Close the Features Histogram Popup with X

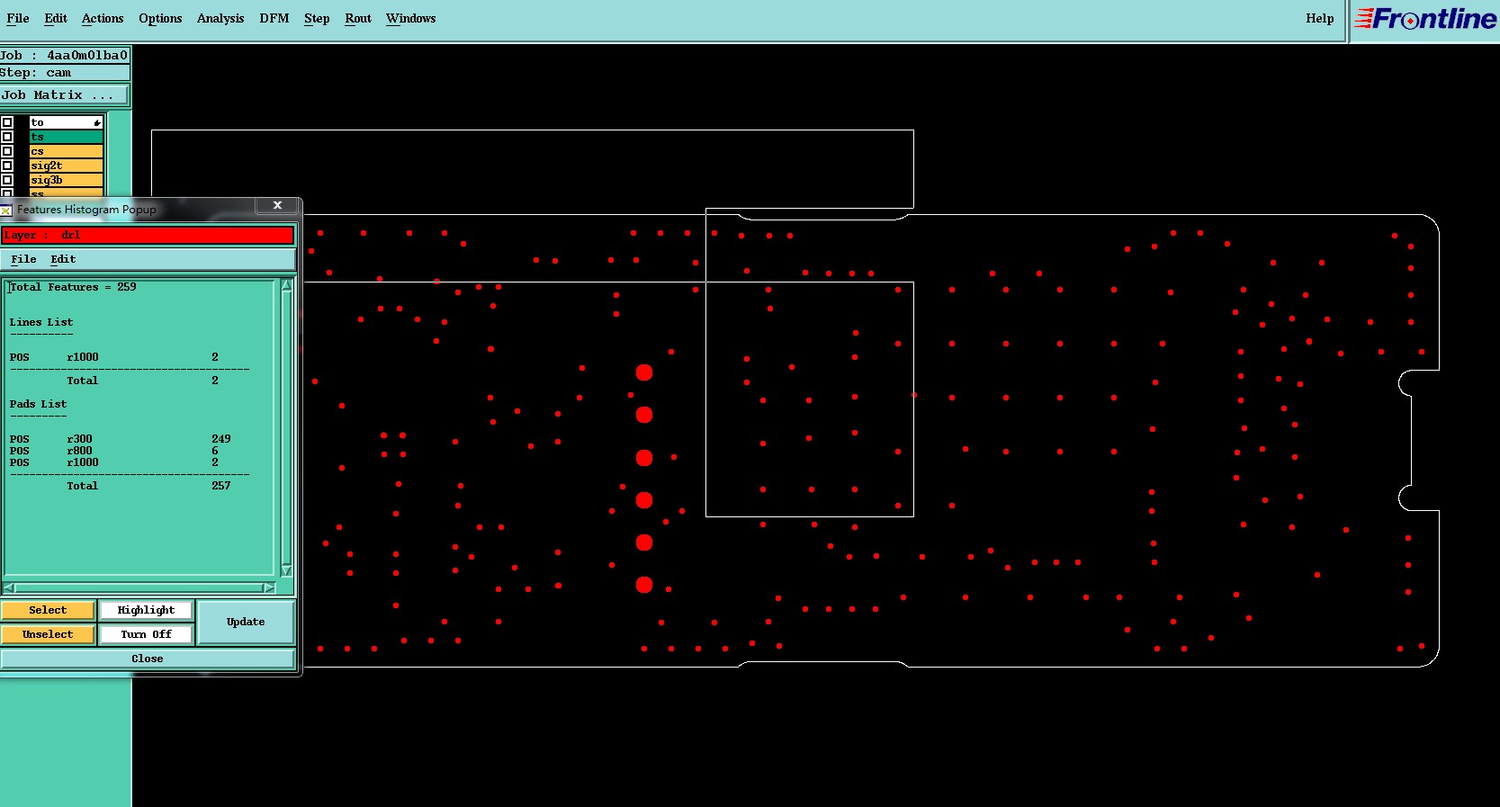(278, 205)
